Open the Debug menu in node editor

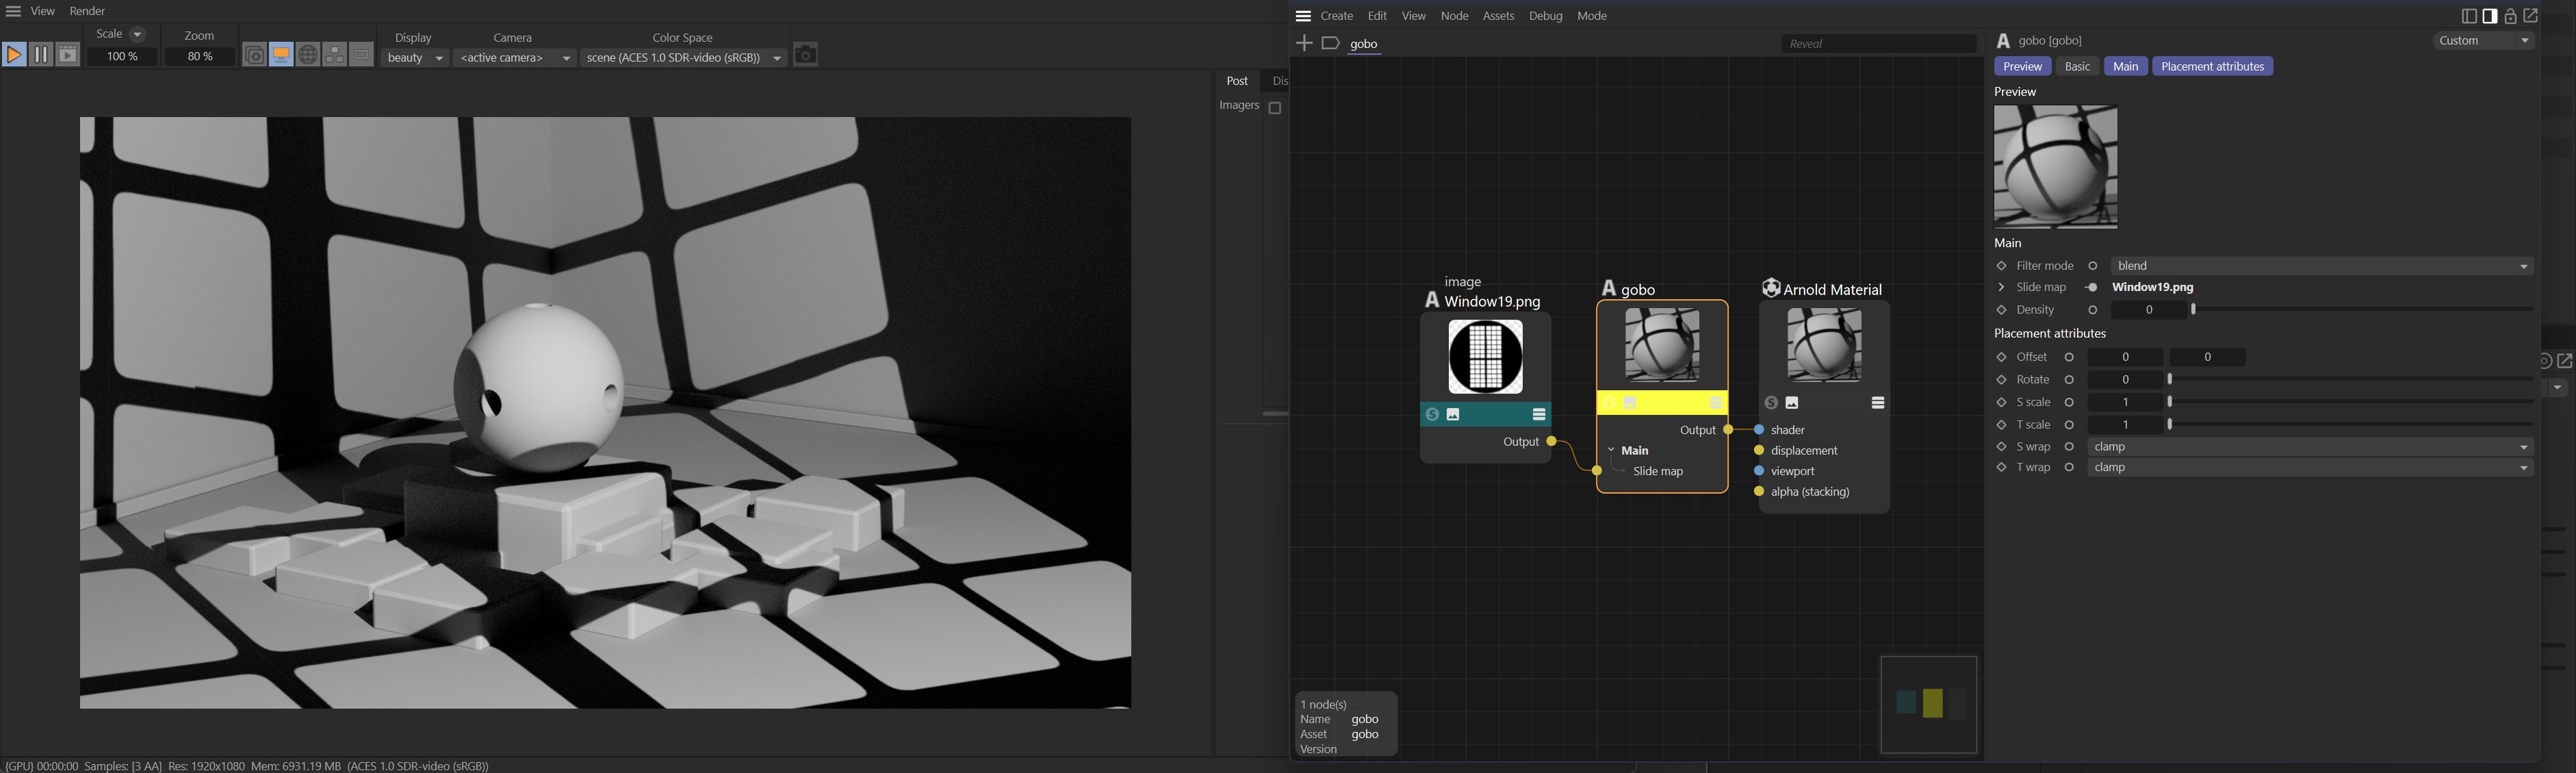1545,16
